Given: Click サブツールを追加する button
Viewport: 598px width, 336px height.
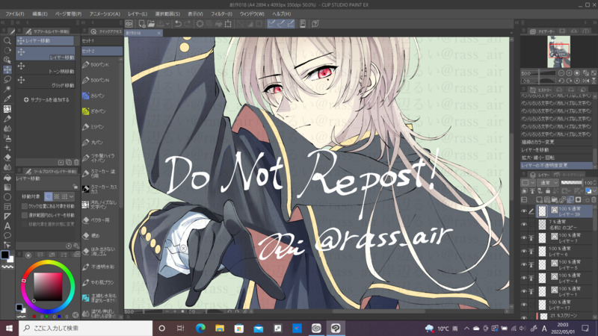Looking at the screenshot, I should (x=46, y=100).
